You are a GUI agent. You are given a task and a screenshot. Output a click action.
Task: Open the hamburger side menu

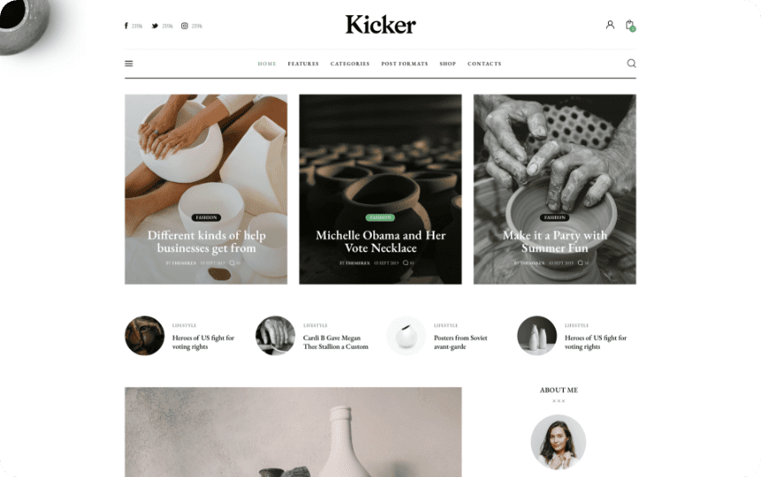click(128, 64)
